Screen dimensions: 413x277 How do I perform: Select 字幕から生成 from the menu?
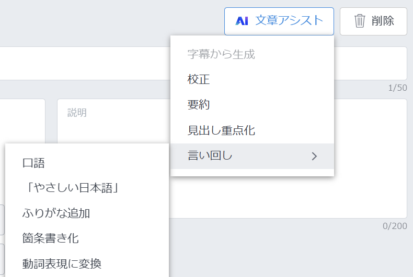coord(221,54)
